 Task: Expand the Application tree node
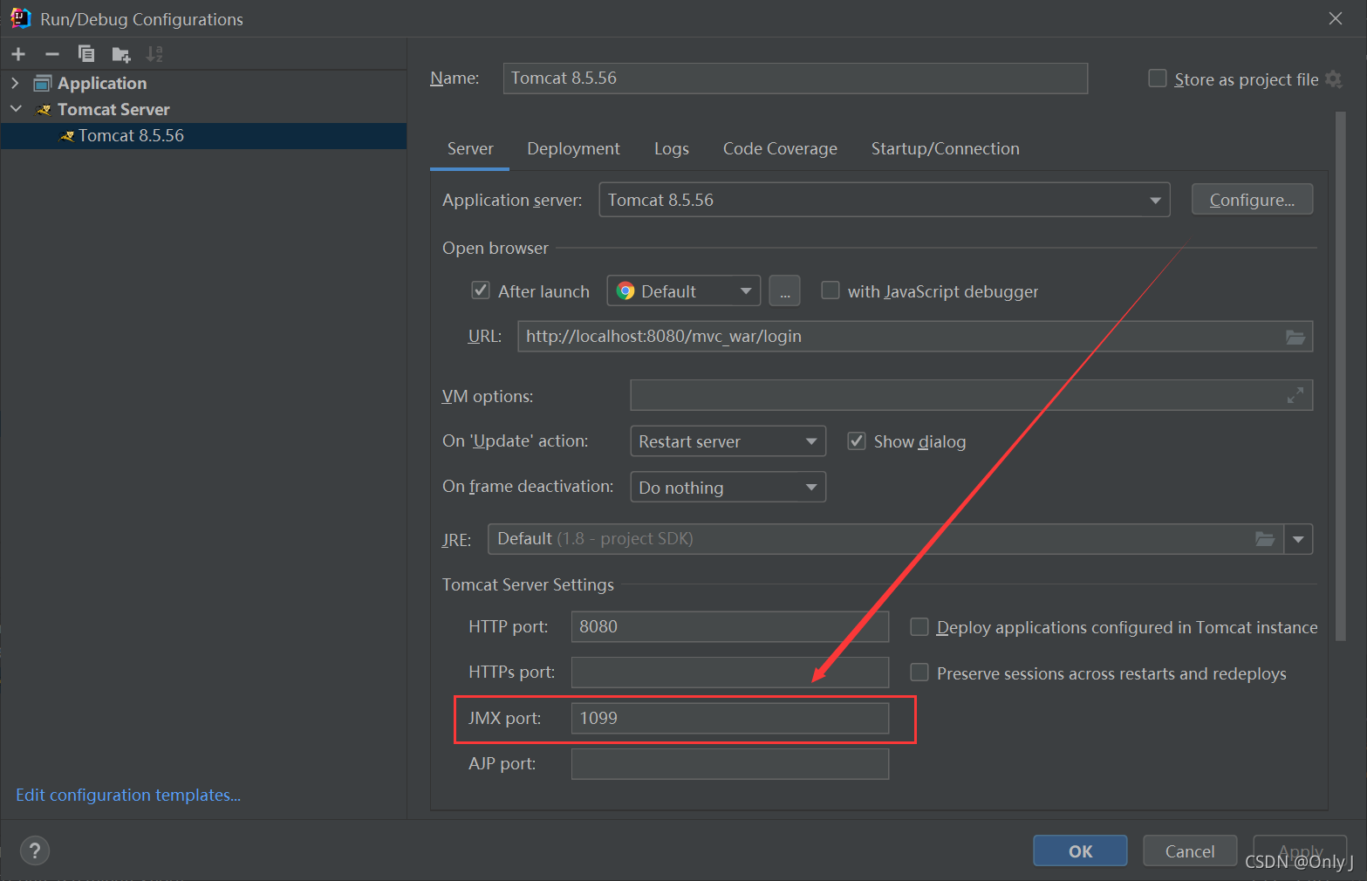[x=15, y=83]
